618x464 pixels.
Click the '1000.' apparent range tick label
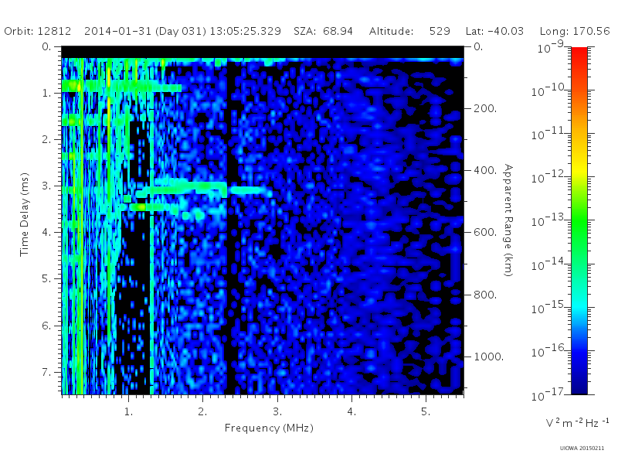[x=489, y=357]
